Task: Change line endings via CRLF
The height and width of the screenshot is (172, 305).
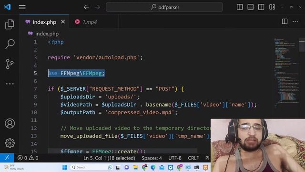Action: [x=193, y=158]
